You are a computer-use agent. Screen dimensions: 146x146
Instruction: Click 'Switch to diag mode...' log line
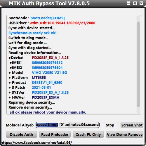[28, 38]
